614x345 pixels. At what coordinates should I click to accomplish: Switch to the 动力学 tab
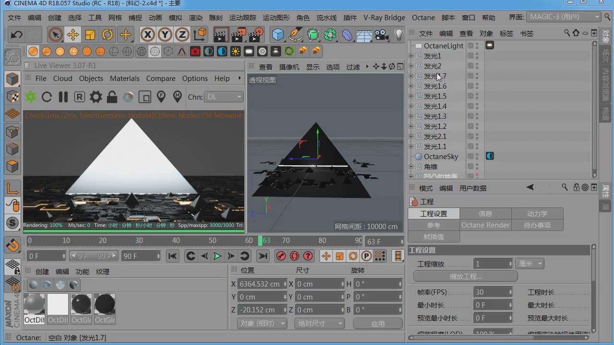537,214
